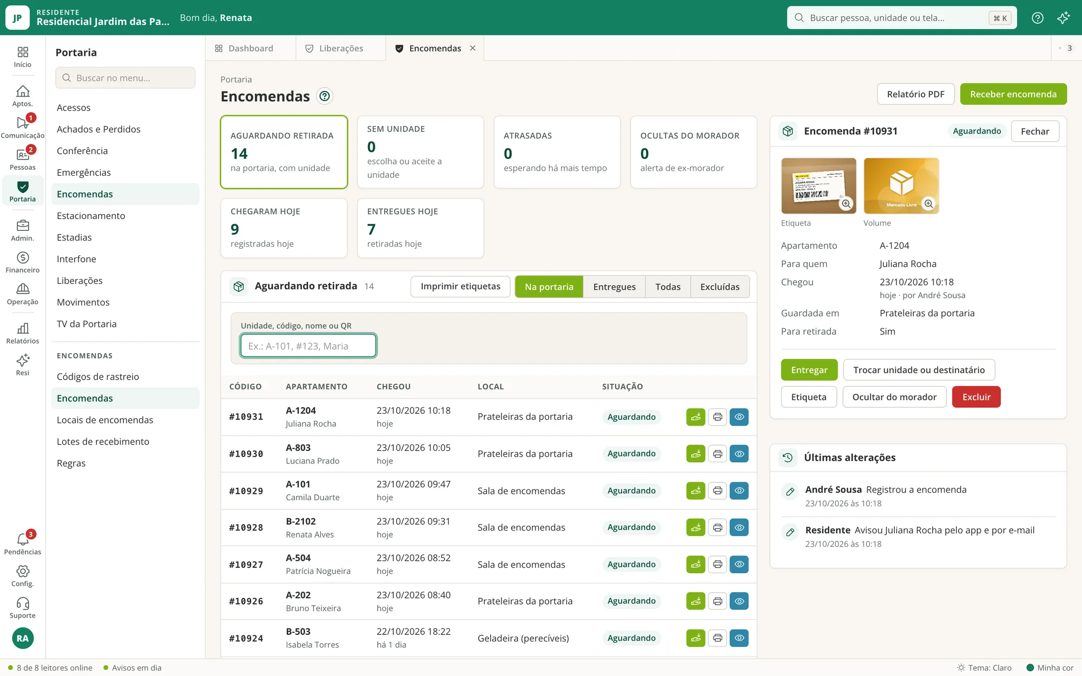This screenshot has width=1082, height=676.
Task: Open Locais de encomendas in the menu
Action: tap(105, 420)
